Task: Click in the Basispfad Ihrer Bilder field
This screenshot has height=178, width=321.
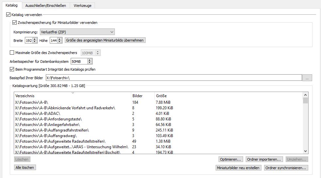Action: (173, 78)
